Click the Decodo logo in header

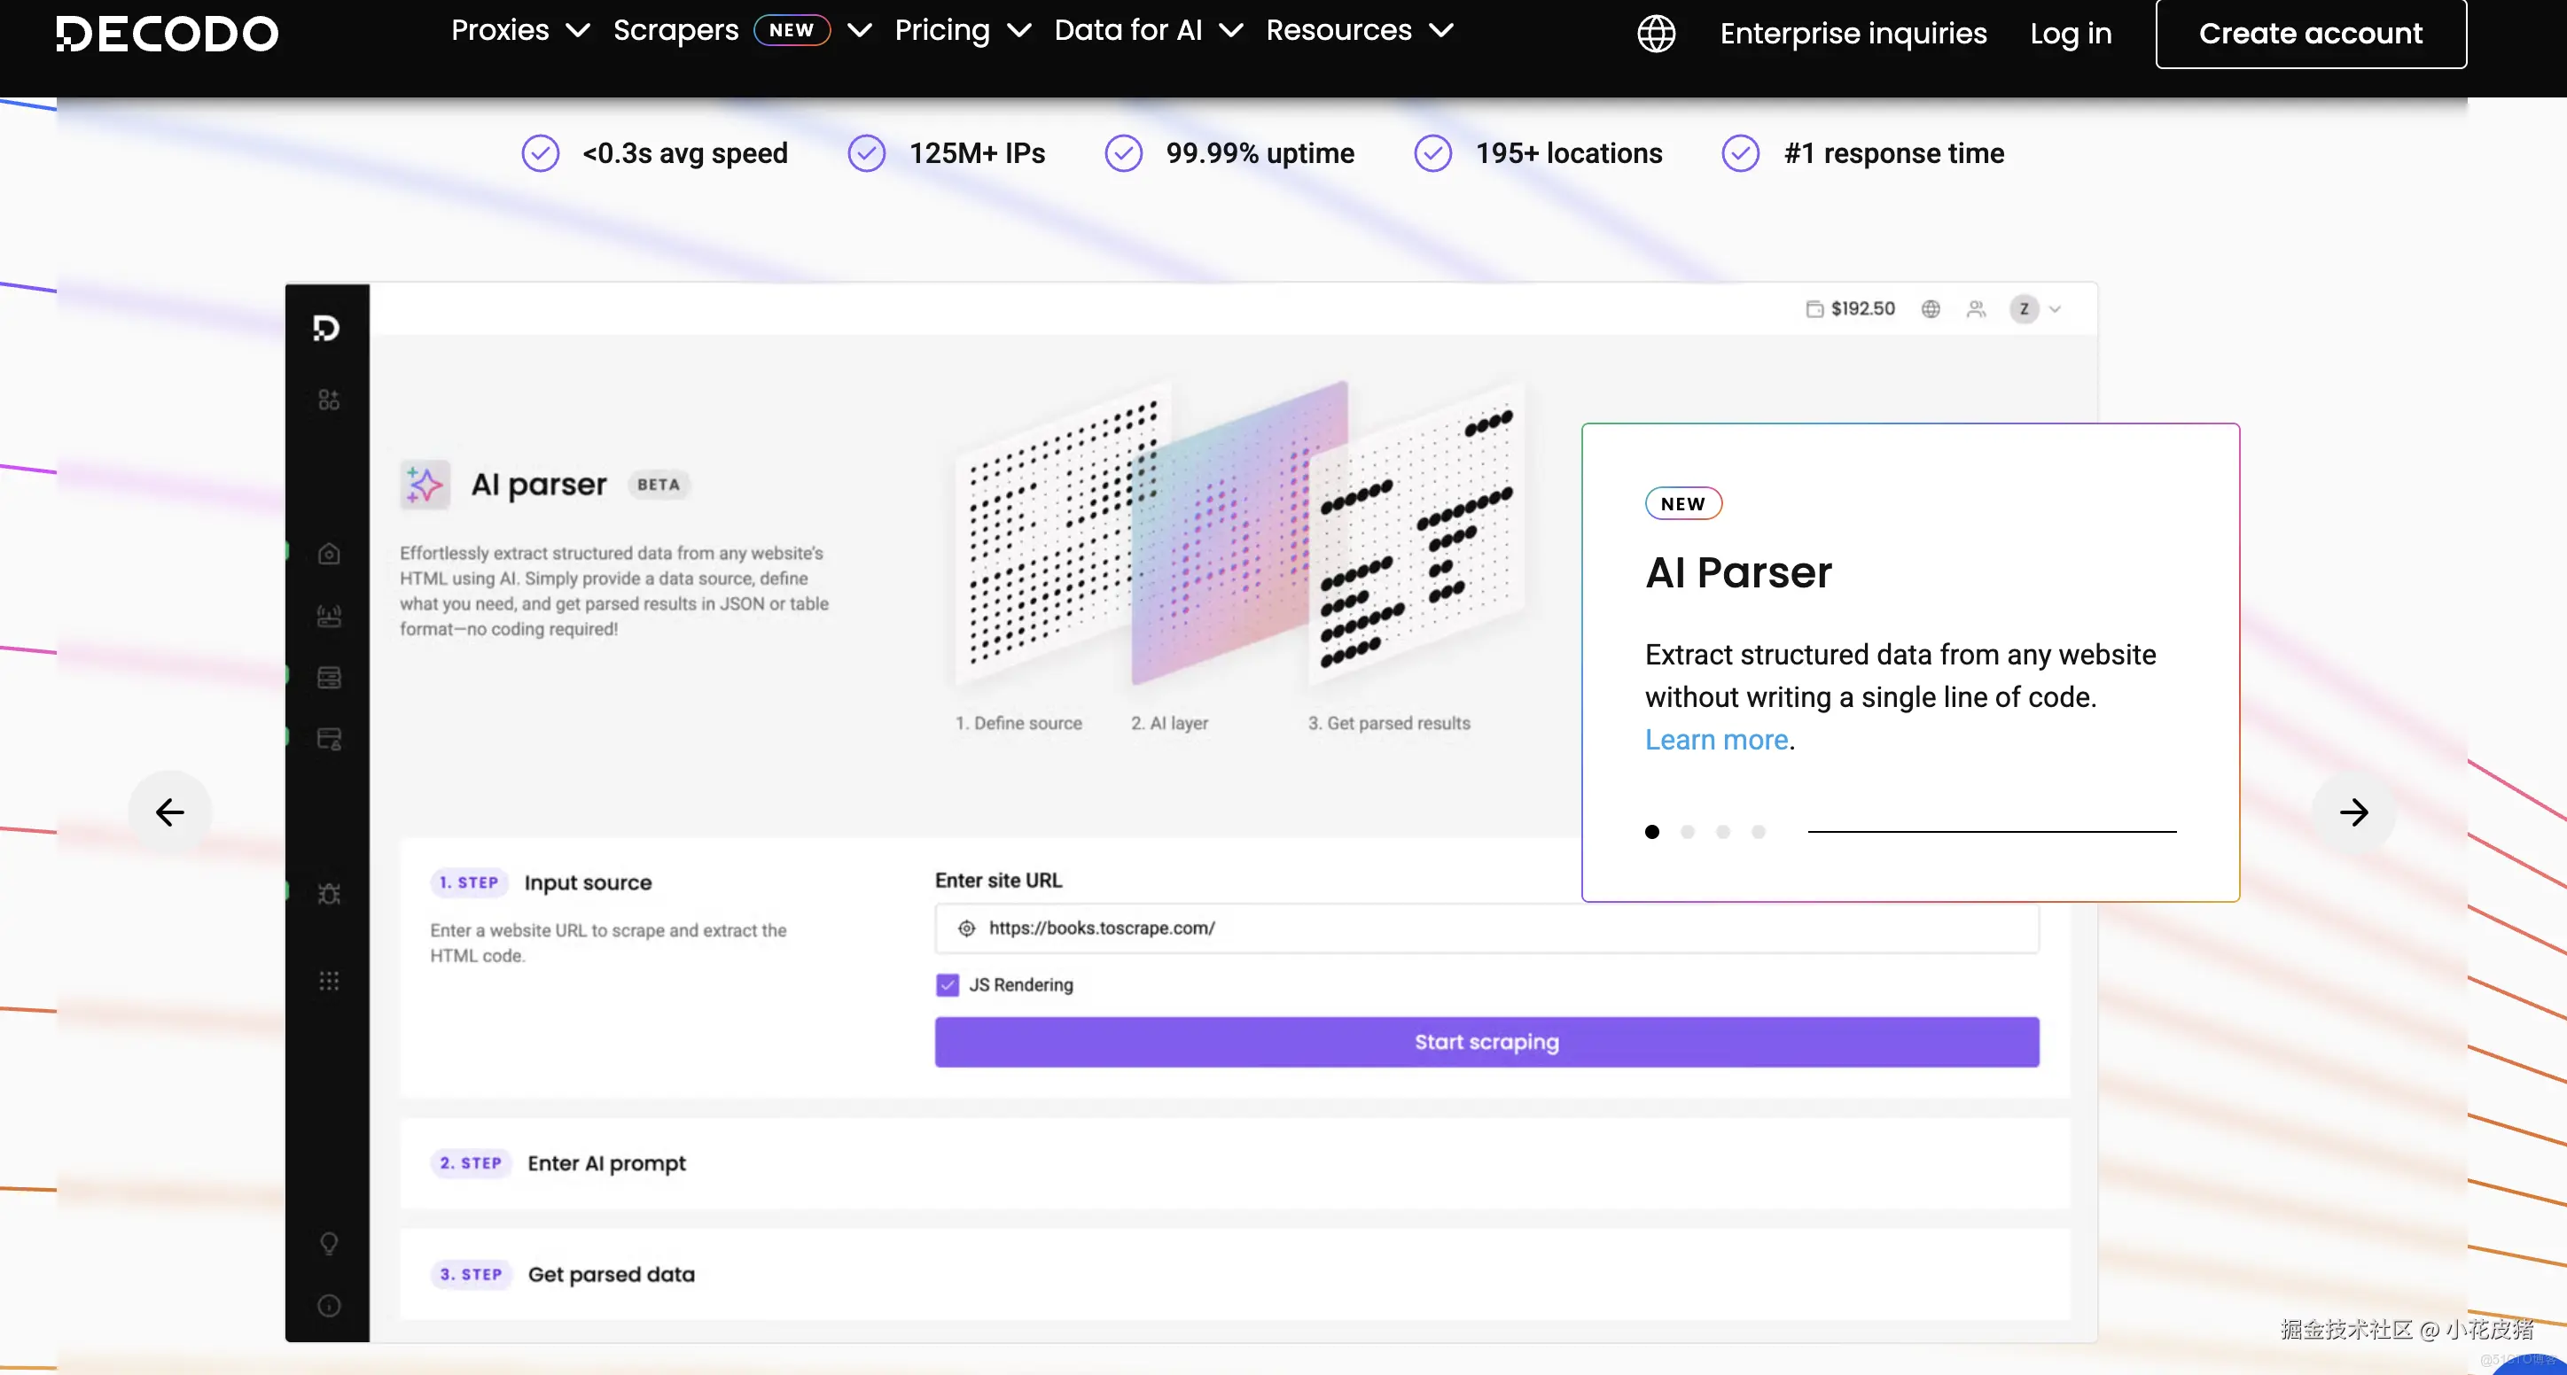click(x=168, y=34)
